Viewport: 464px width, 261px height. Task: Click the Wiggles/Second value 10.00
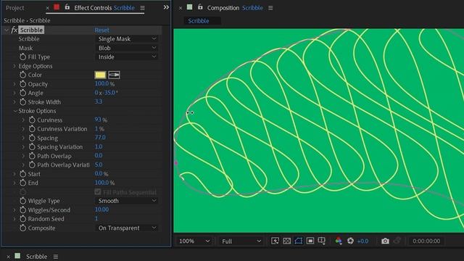click(x=101, y=210)
